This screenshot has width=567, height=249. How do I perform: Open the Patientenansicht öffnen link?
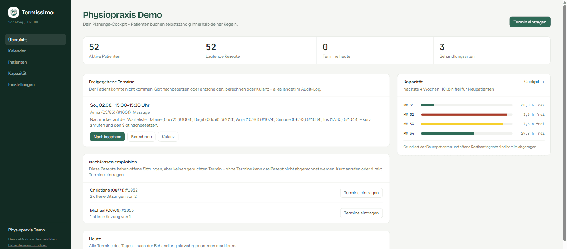(x=28, y=245)
